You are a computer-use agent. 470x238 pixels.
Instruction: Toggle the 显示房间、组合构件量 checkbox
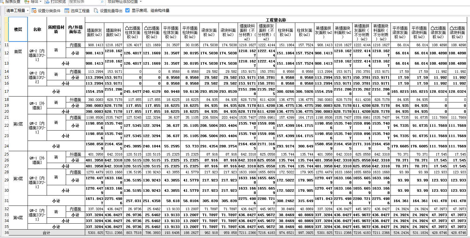click(127, 10)
